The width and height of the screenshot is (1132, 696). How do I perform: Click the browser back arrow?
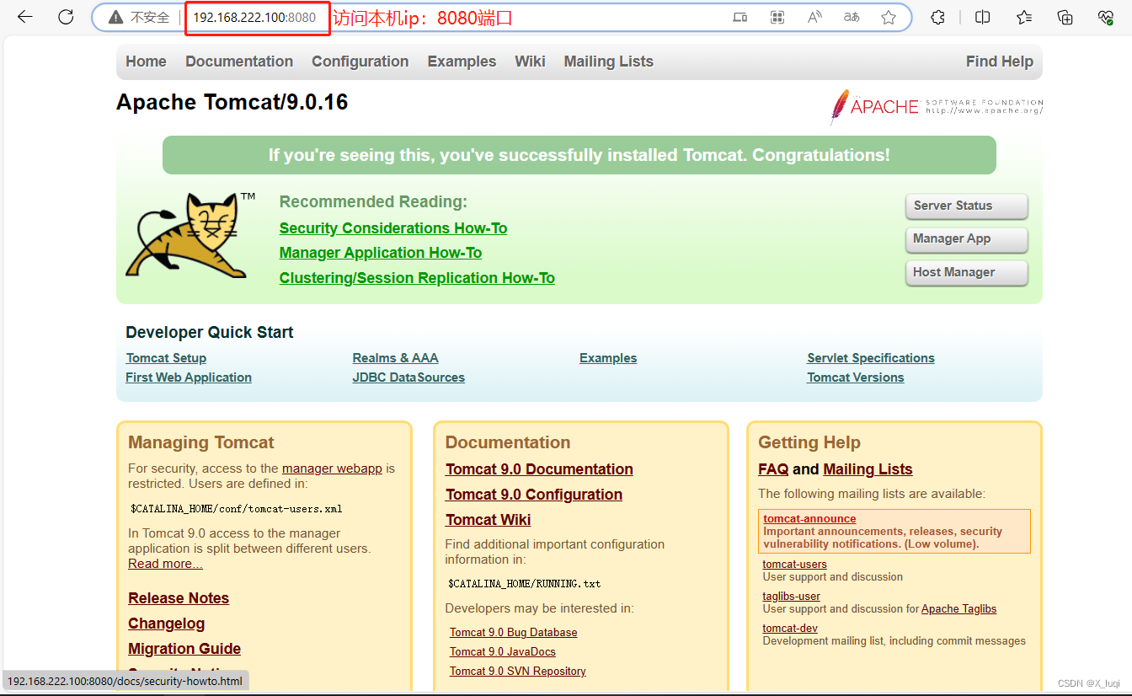(x=24, y=17)
